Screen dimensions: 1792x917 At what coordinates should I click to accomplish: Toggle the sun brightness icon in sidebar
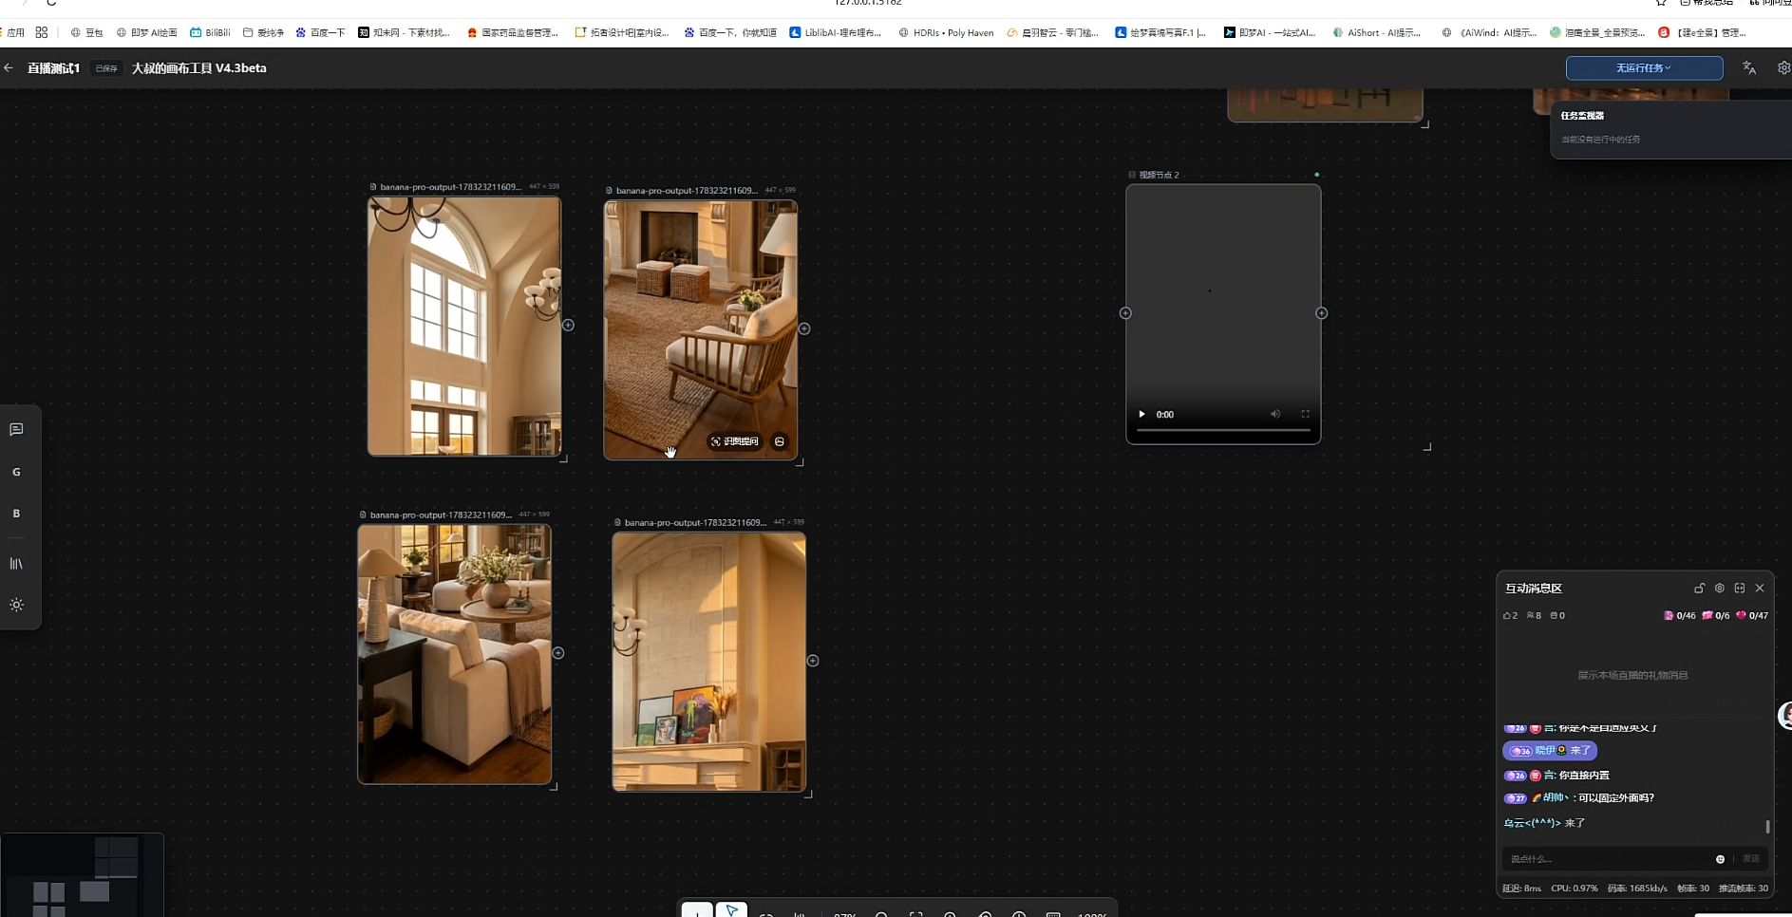tap(16, 605)
